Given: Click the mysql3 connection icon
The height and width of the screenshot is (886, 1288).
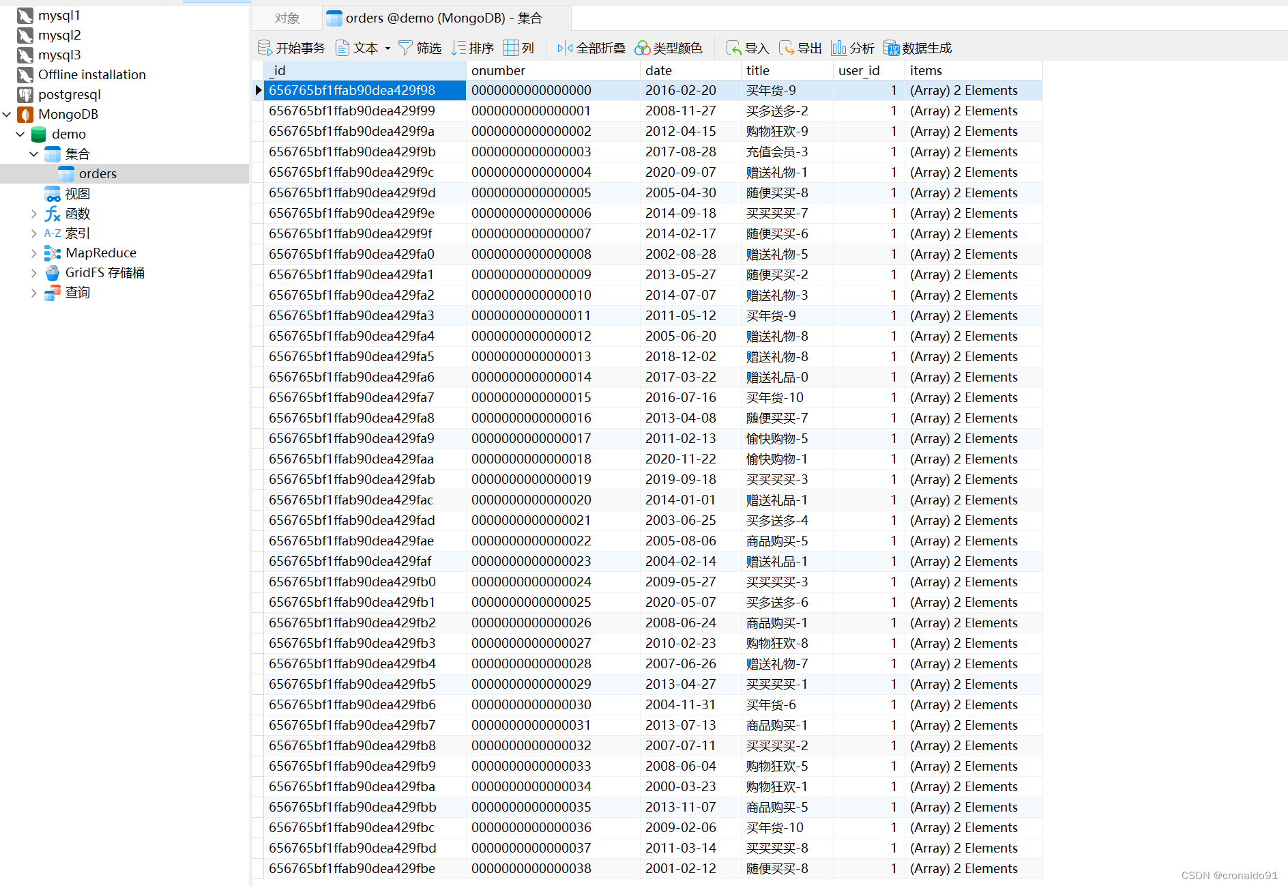Looking at the screenshot, I should click(x=25, y=55).
